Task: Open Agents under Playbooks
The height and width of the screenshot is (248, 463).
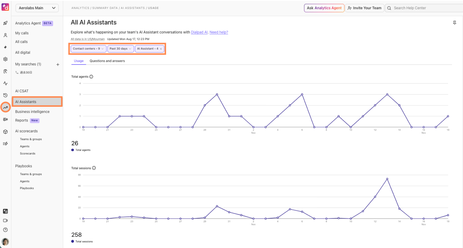Action: [x=25, y=181]
